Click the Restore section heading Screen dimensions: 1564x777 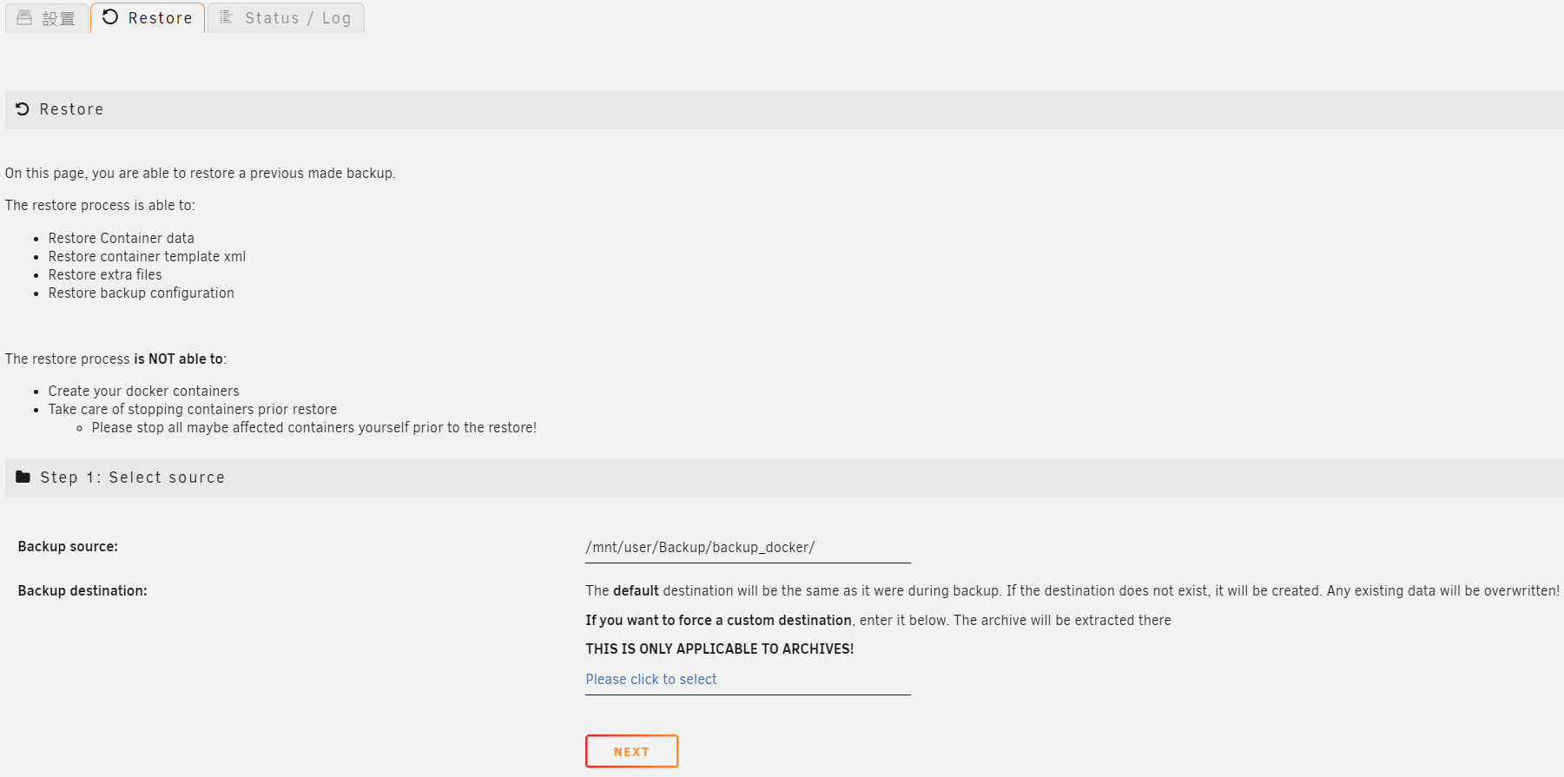71,109
